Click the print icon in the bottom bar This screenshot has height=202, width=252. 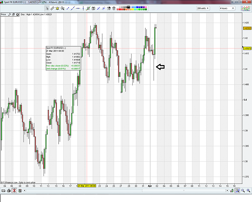pyautogui.click(x=9, y=191)
